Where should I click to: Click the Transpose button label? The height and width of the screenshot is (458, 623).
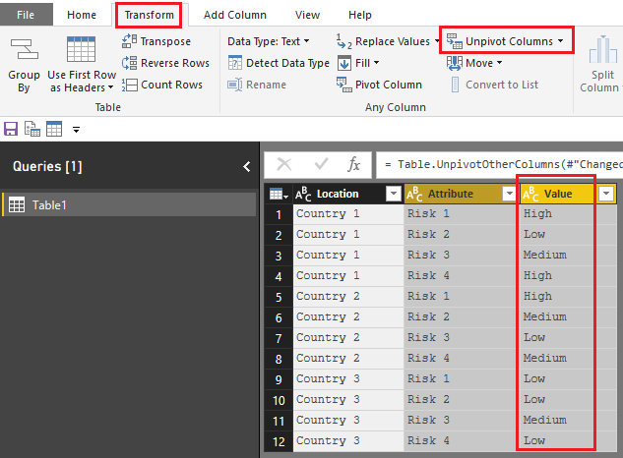(x=165, y=41)
